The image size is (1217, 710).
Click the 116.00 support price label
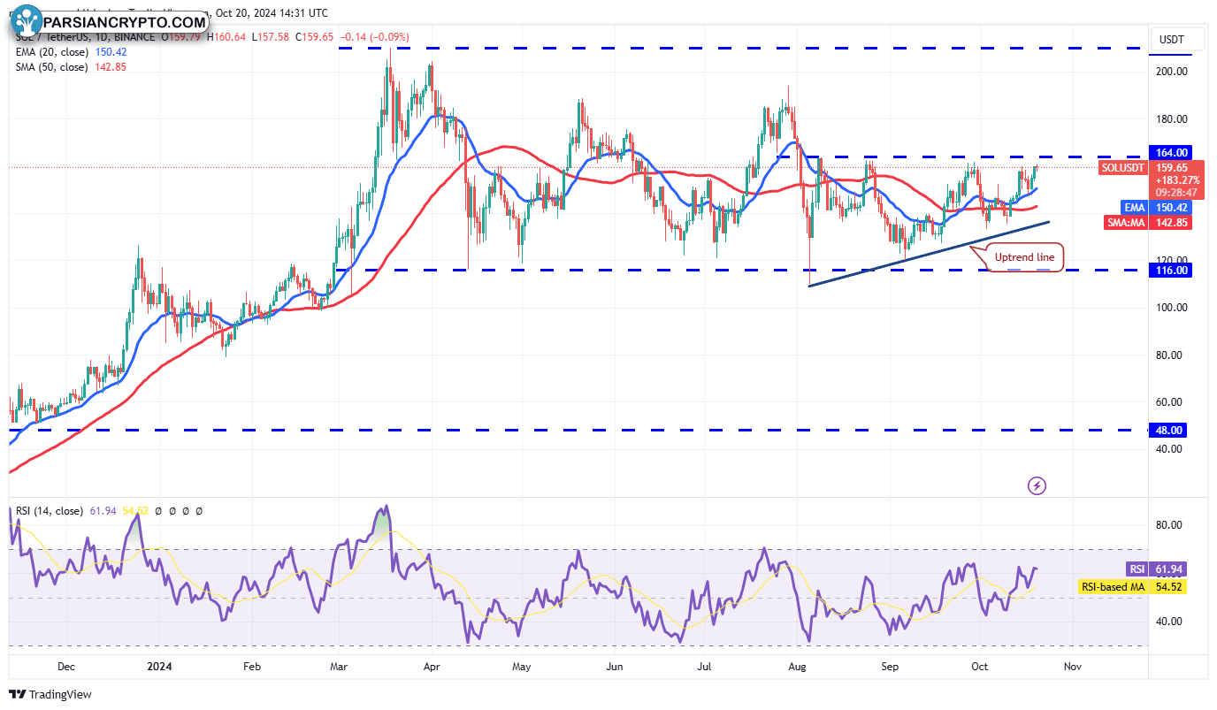coord(1171,270)
